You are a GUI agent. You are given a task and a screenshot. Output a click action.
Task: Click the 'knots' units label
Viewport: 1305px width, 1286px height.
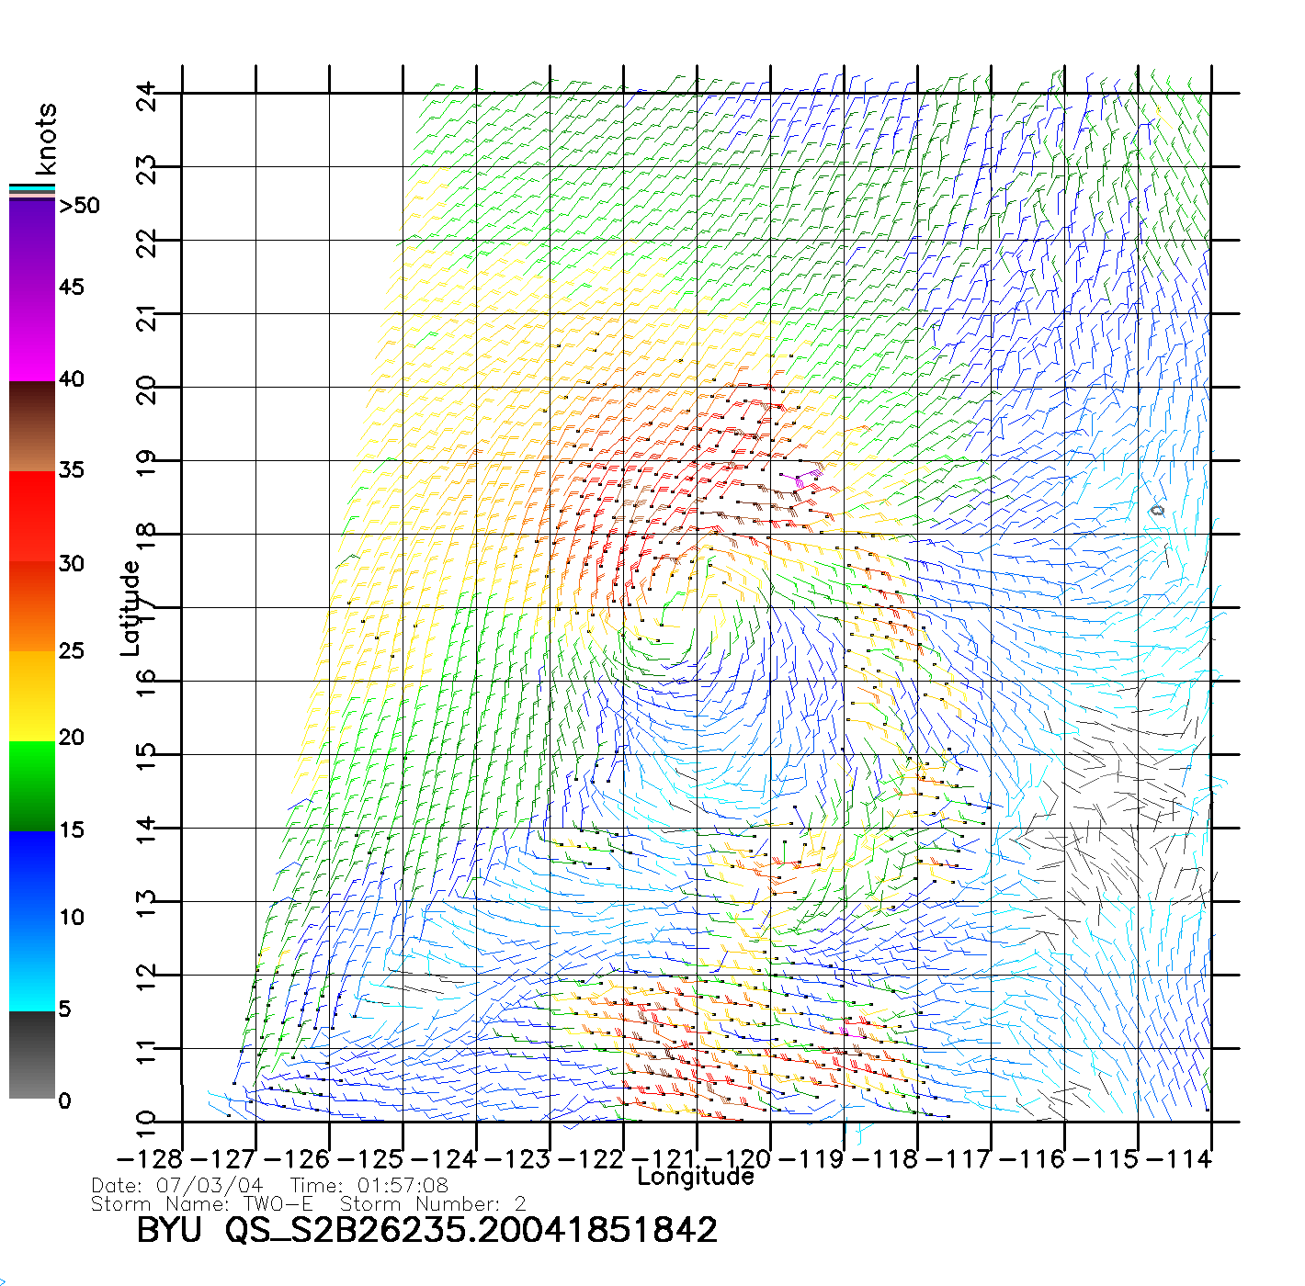(46, 139)
